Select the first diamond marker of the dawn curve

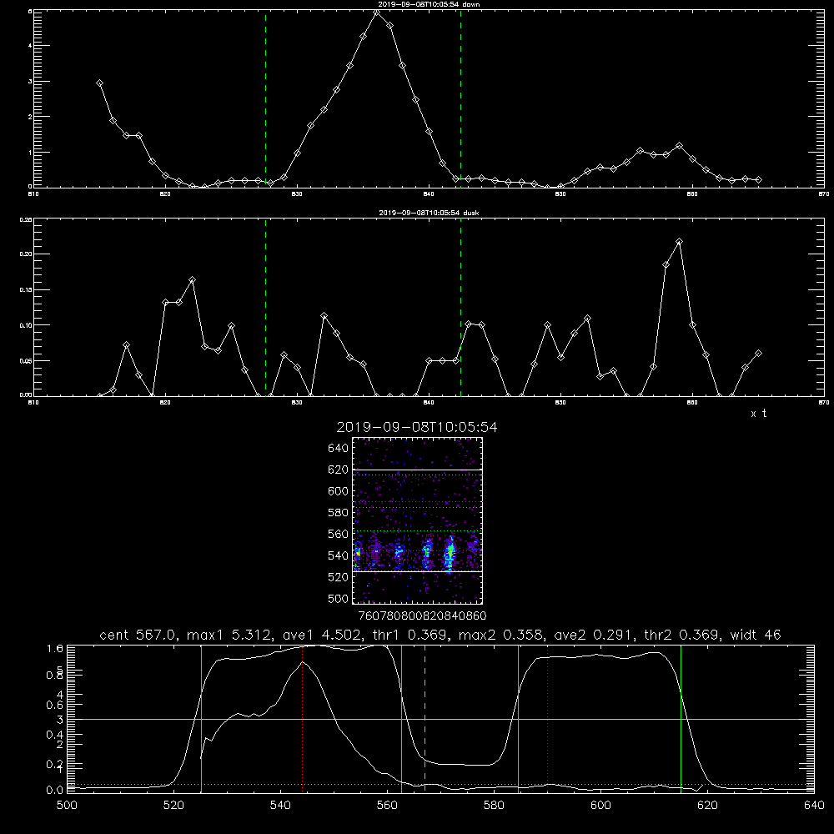point(99,83)
